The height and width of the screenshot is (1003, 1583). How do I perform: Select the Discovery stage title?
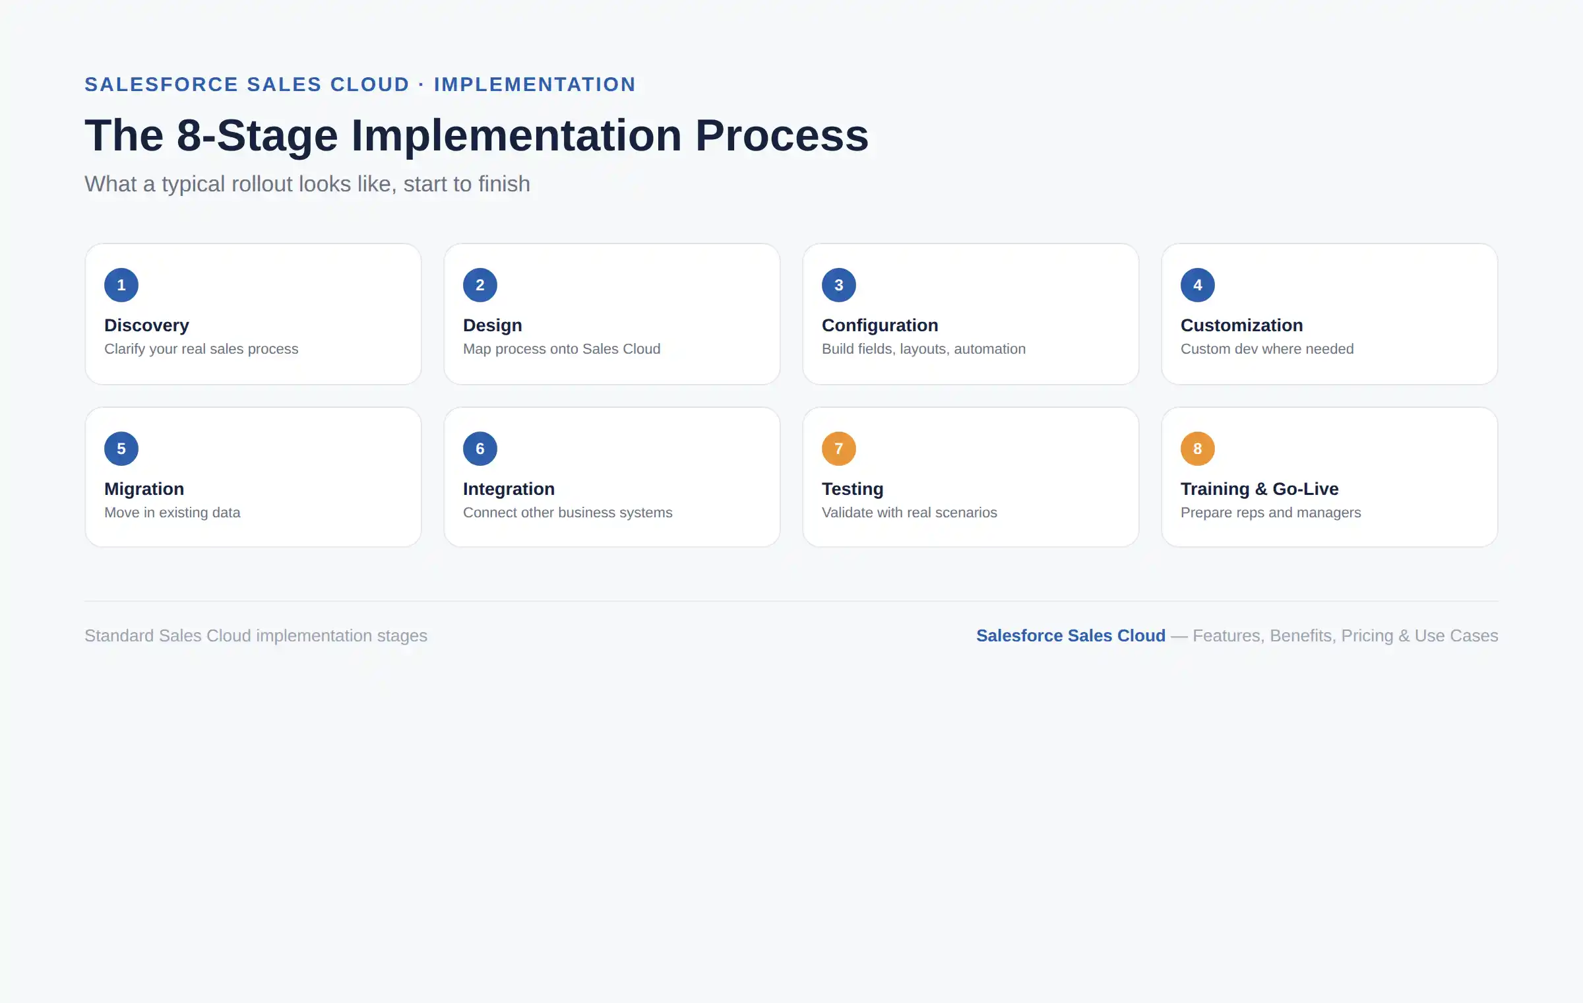tap(146, 325)
